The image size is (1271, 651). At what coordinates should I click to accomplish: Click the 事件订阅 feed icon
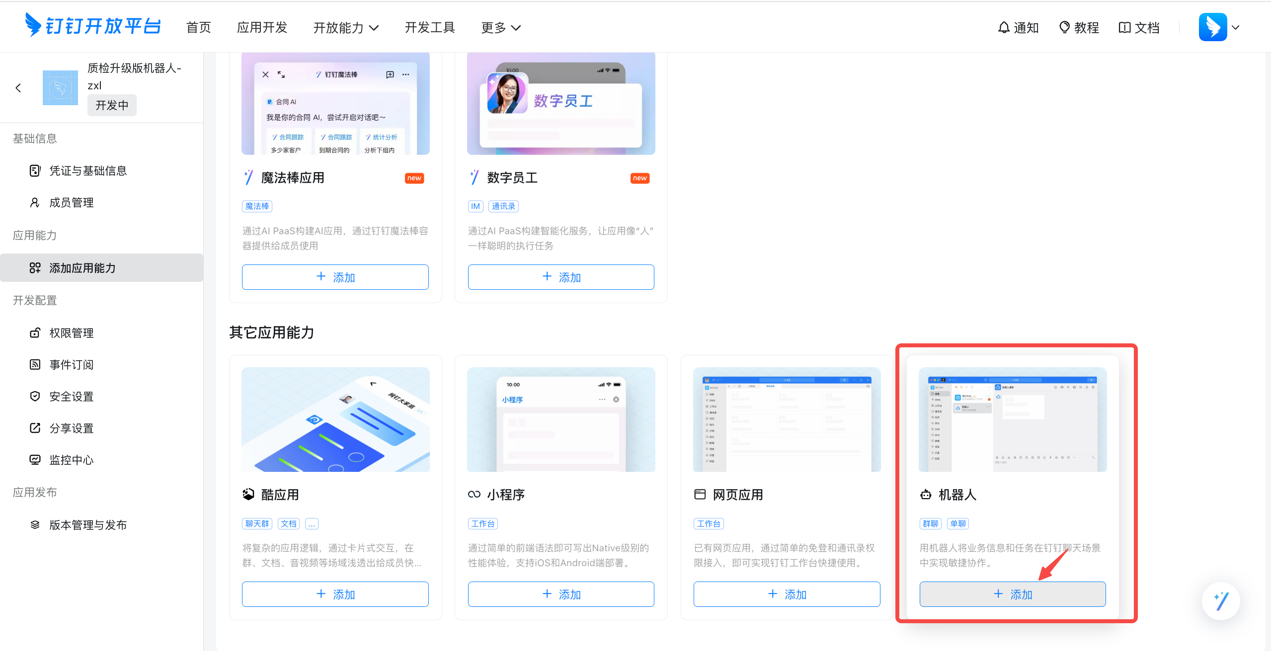35,365
